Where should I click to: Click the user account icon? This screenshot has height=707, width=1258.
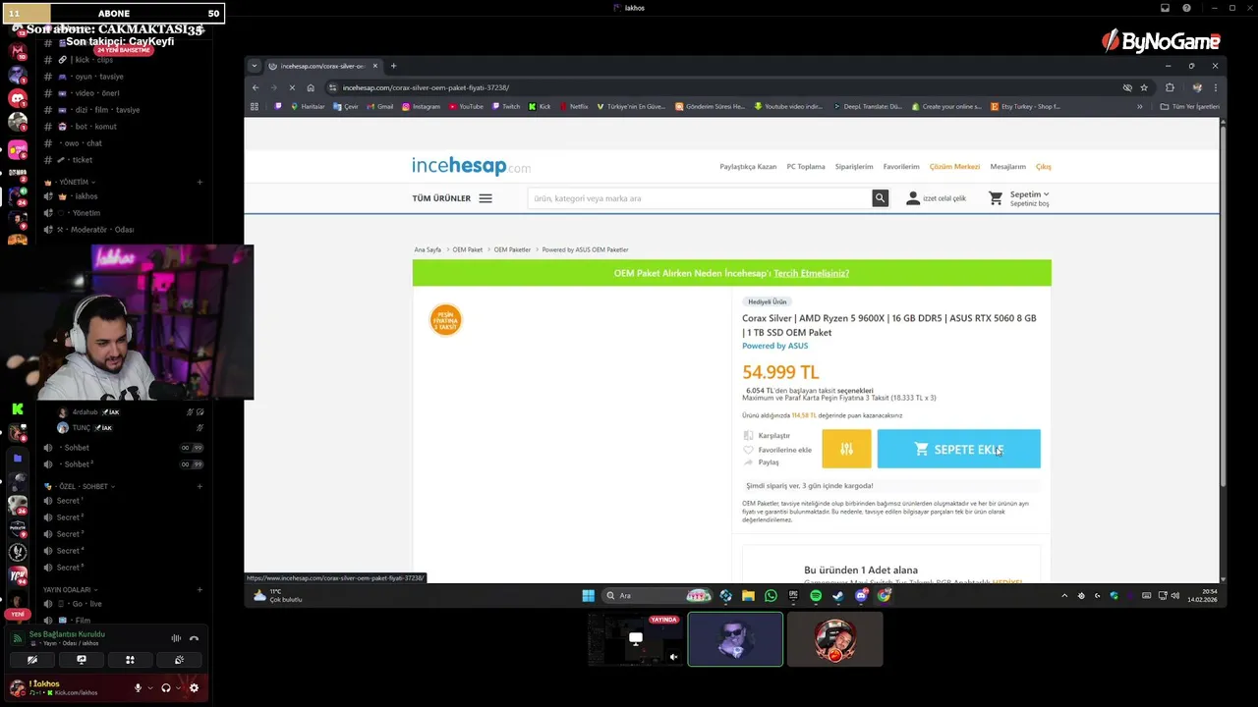point(913,198)
